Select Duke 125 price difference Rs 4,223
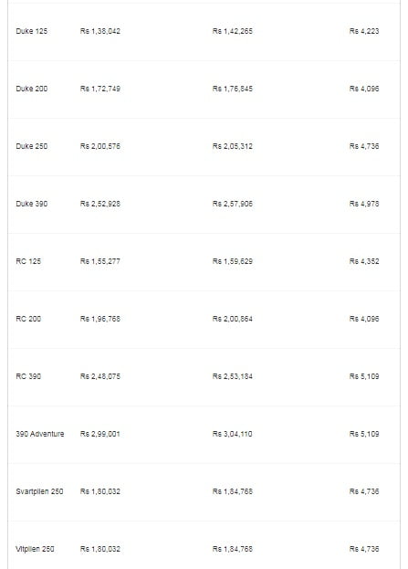 pyautogui.click(x=364, y=31)
